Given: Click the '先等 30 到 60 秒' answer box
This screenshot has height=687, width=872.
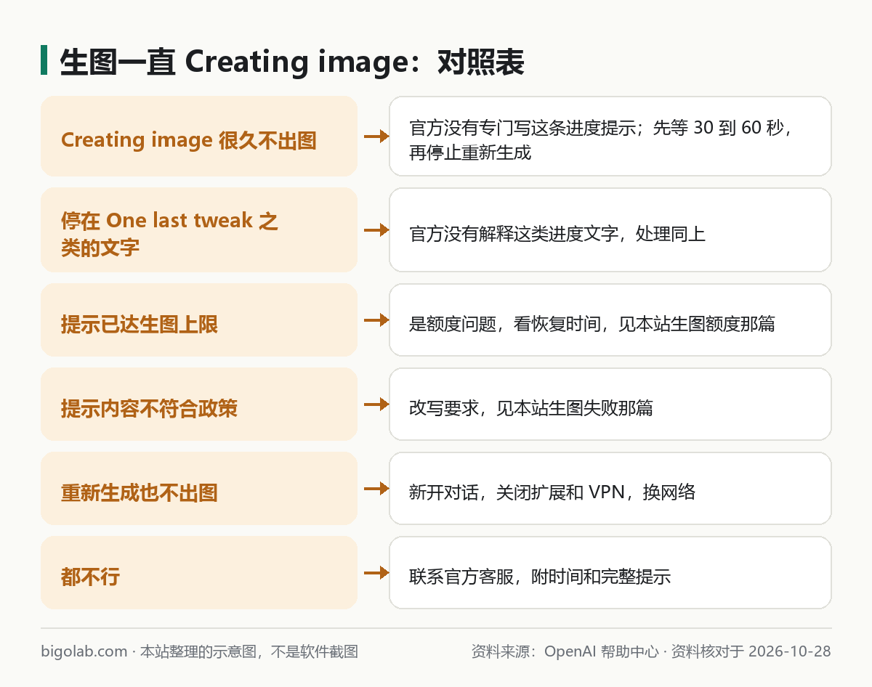Looking at the screenshot, I should point(610,136).
